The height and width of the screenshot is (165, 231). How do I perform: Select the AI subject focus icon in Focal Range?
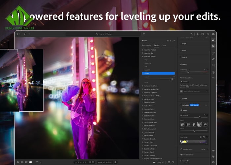(x=201, y=137)
